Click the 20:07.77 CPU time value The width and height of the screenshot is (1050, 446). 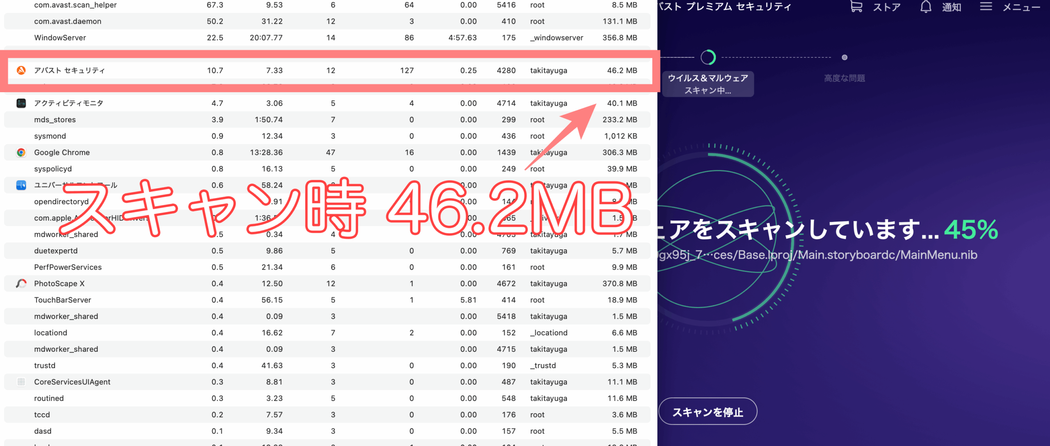pyautogui.click(x=266, y=37)
